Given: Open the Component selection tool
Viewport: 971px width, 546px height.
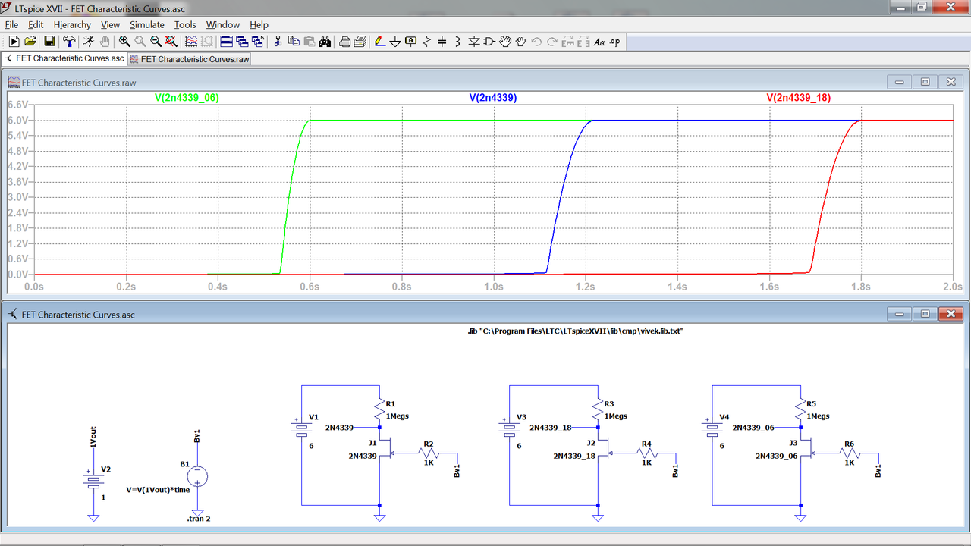Looking at the screenshot, I should [489, 42].
